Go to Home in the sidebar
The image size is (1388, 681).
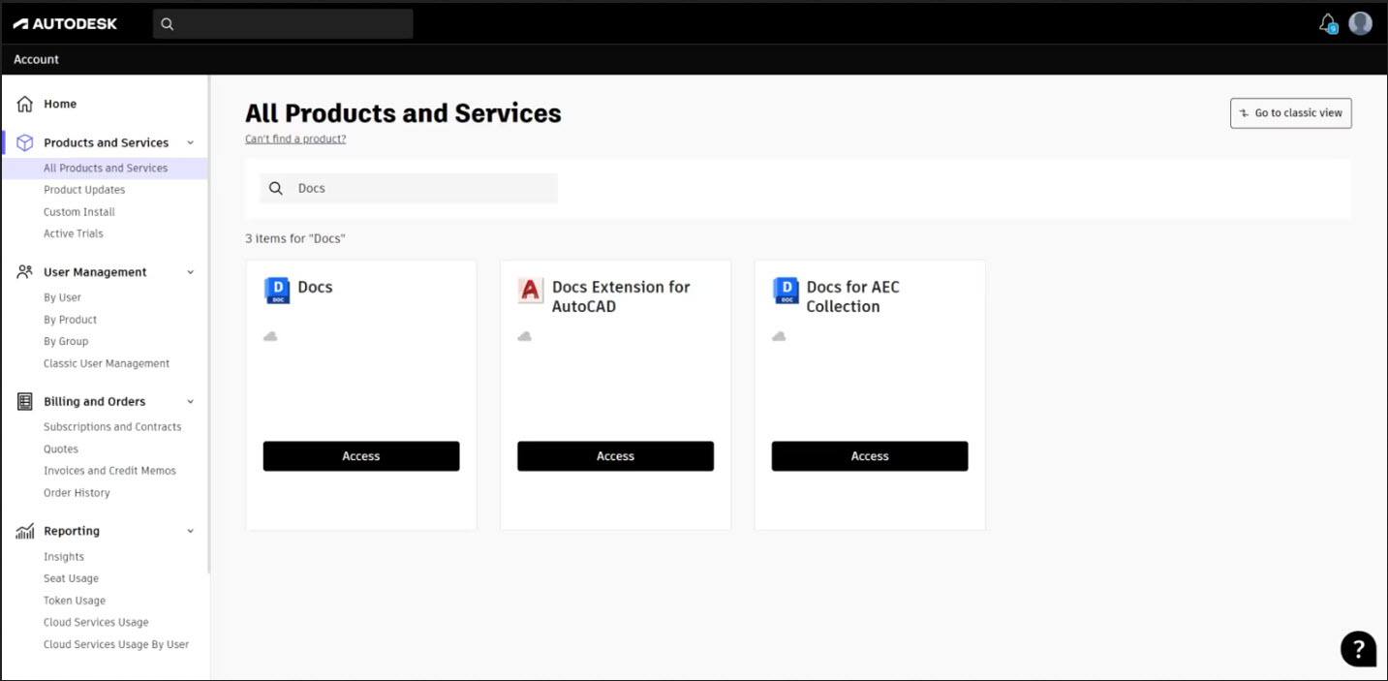pyautogui.click(x=60, y=104)
